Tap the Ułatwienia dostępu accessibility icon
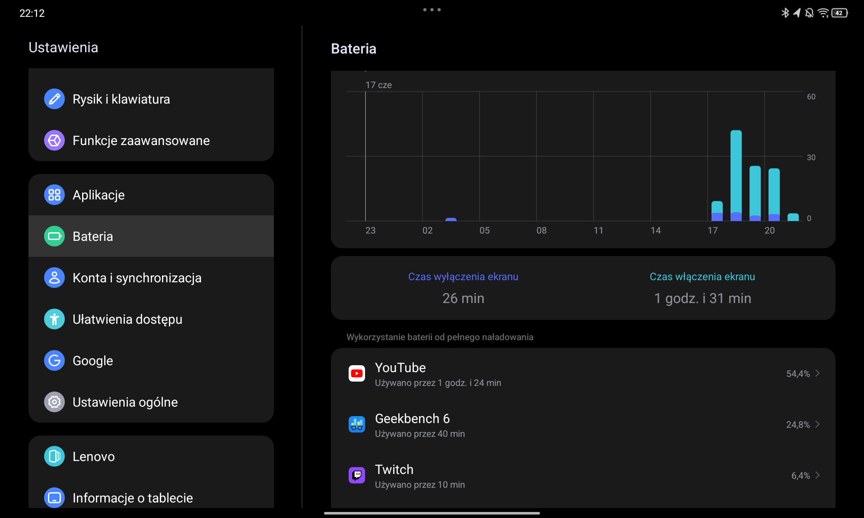Screen dimensions: 864x518 pyautogui.click(x=54, y=319)
